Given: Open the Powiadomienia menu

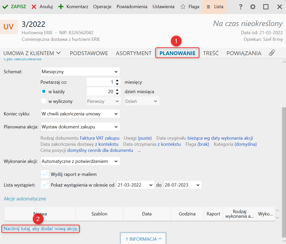Looking at the screenshot, I should (132, 7).
